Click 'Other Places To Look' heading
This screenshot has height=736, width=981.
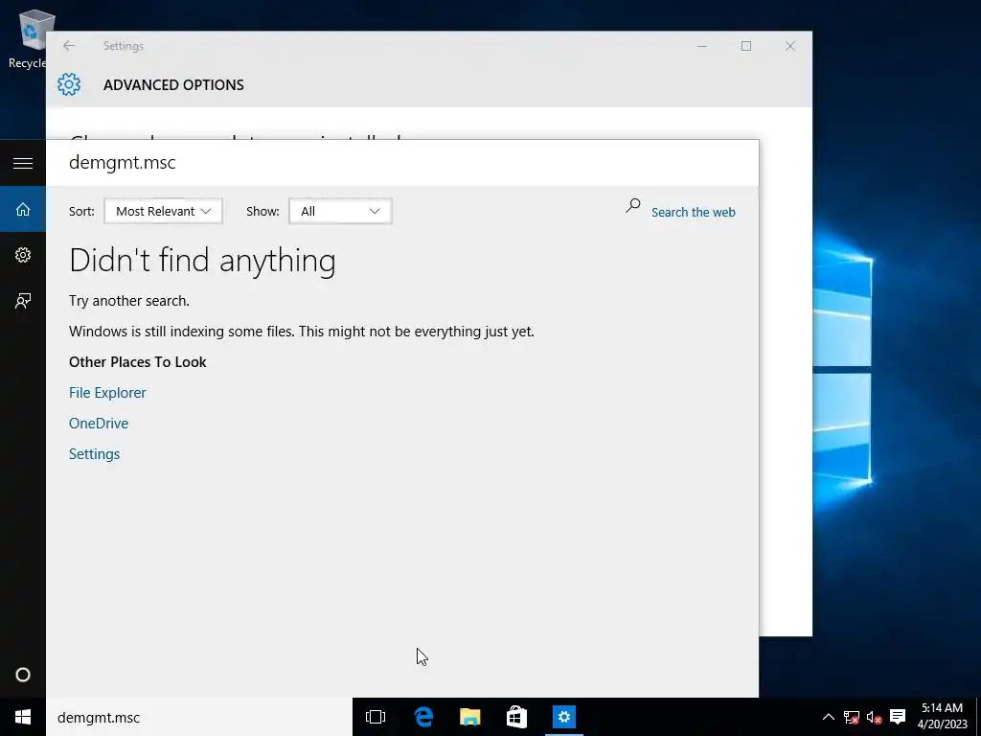click(138, 361)
